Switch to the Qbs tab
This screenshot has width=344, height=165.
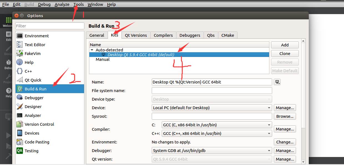pos(211,35)
